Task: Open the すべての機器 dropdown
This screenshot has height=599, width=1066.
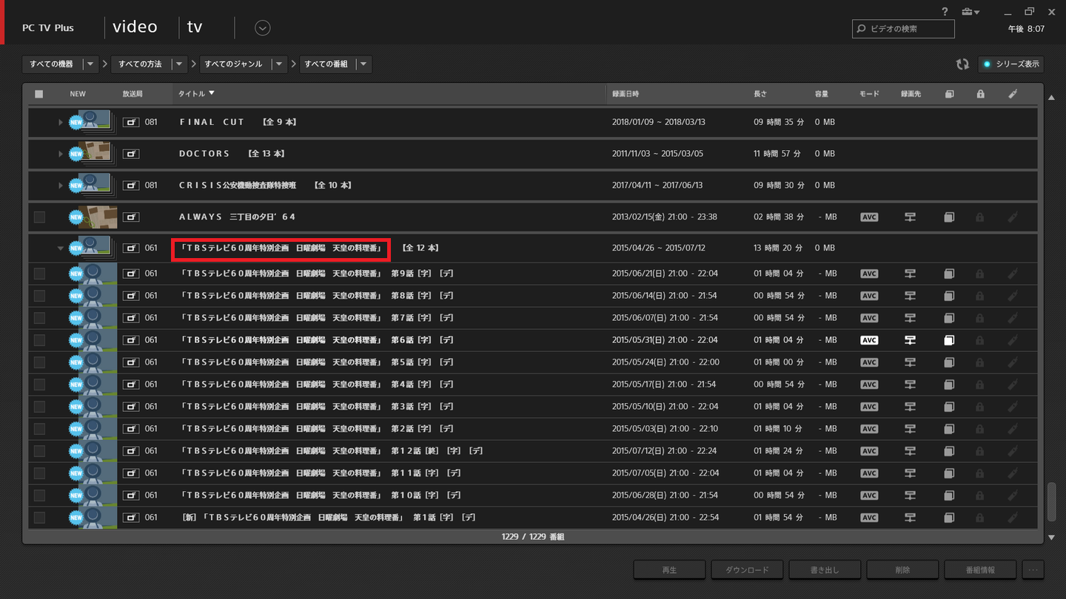Action: click(x=61, y=64)
